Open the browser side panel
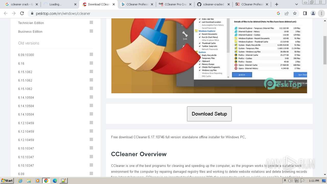327x184 pixels. coord(305,13)
